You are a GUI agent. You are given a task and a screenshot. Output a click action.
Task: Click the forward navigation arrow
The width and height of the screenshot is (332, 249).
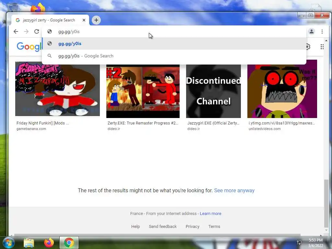(x=26, y=31)
